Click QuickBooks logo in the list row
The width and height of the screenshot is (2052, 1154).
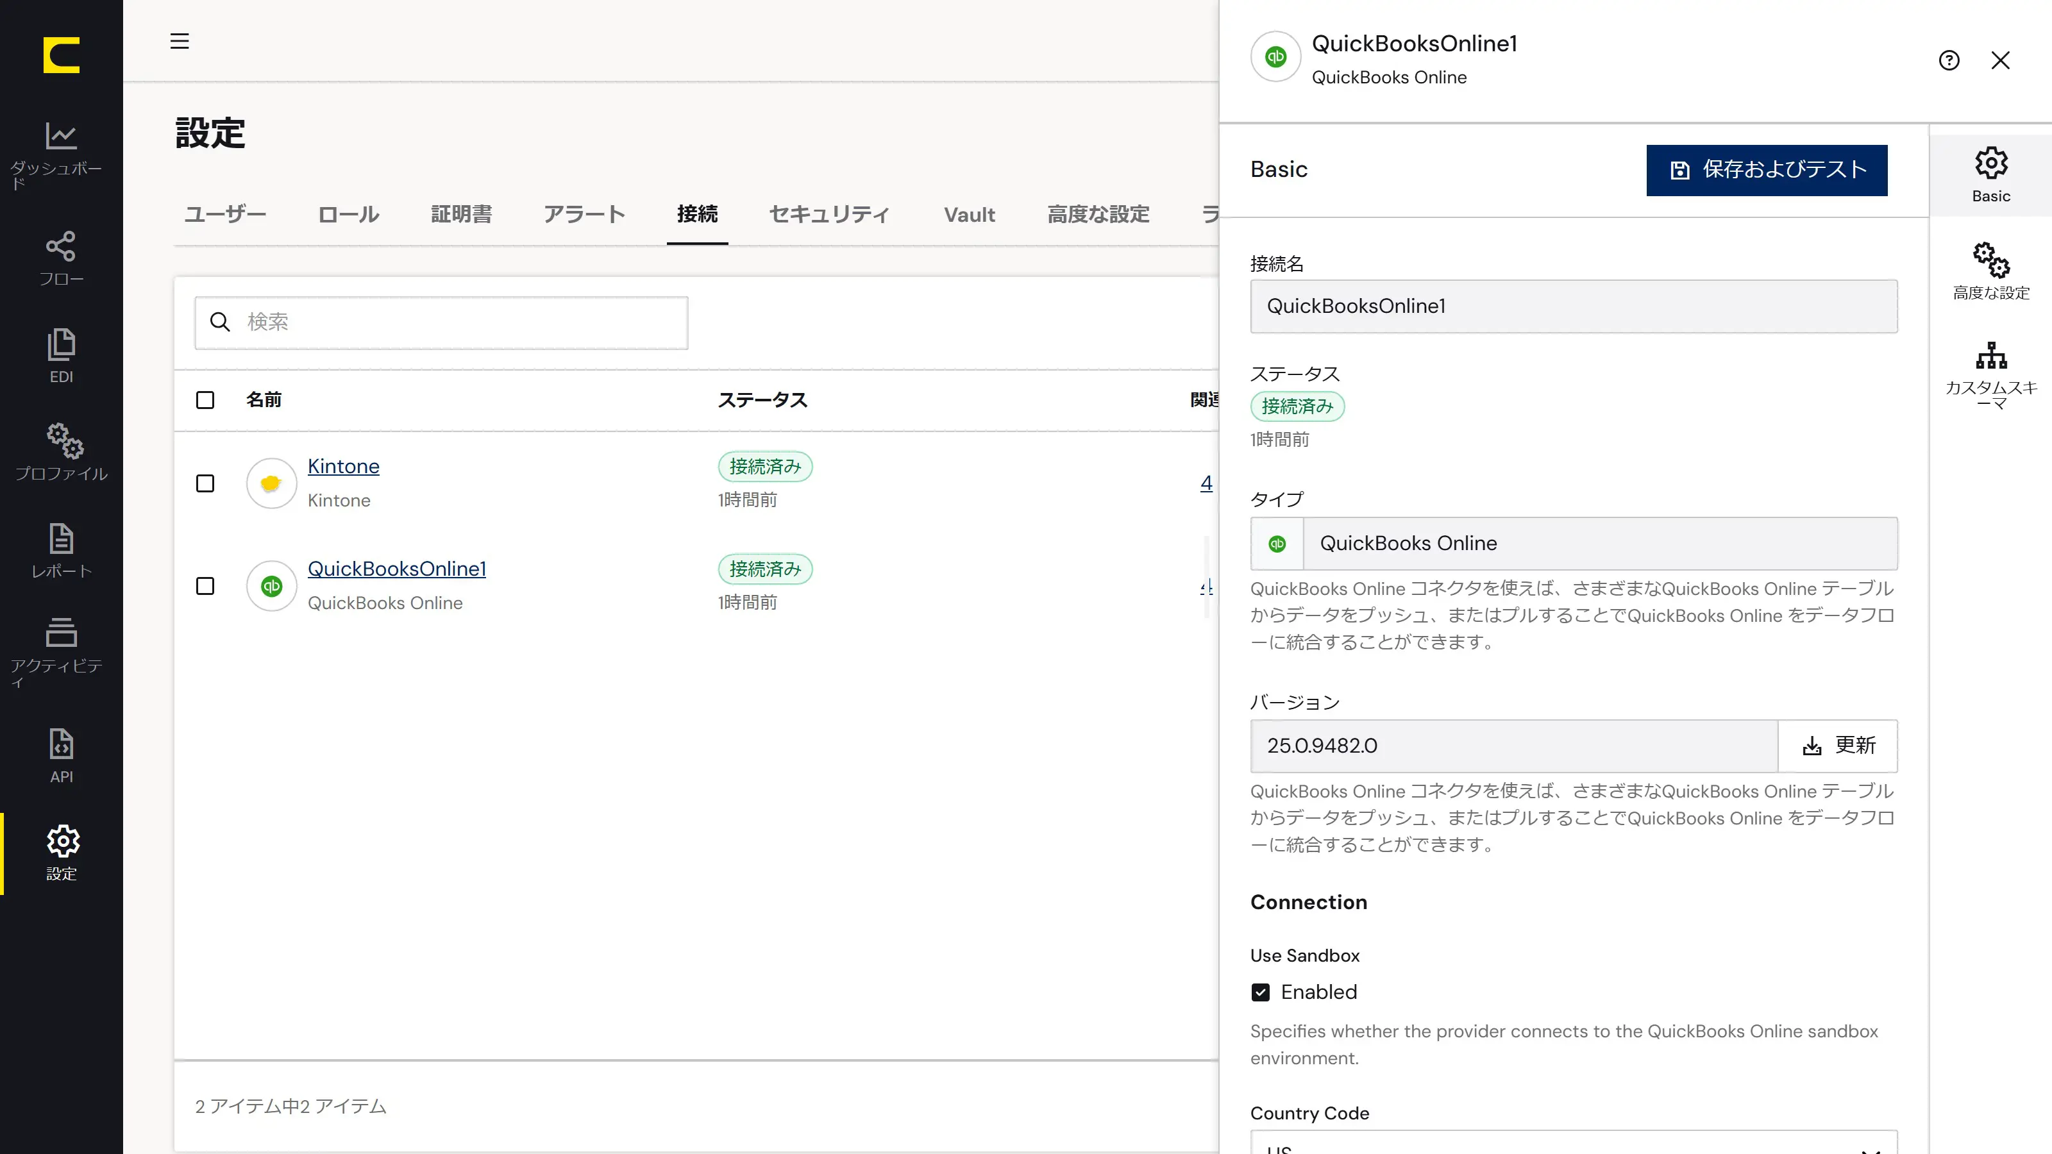pyautogui.click(x=271, y=585)
